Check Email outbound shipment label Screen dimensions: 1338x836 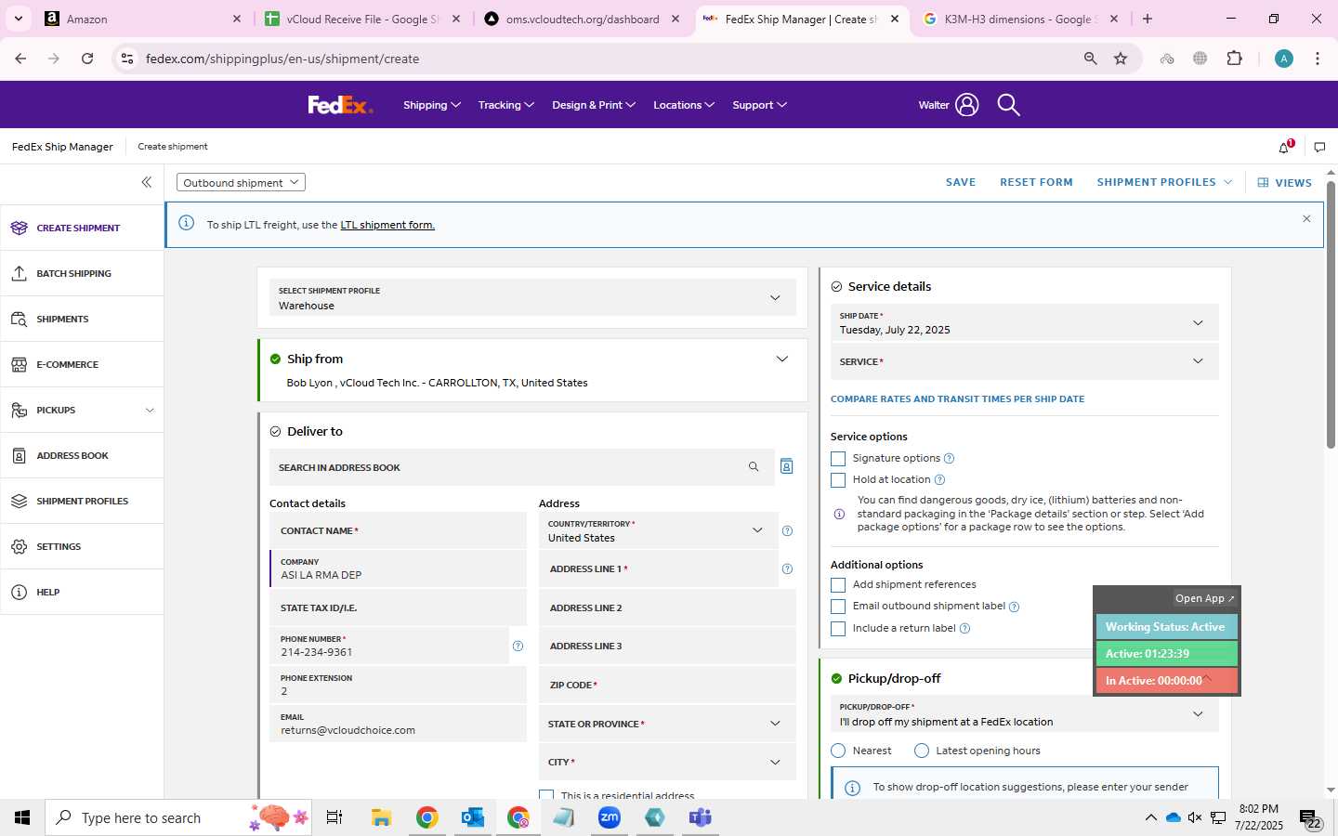838,607
